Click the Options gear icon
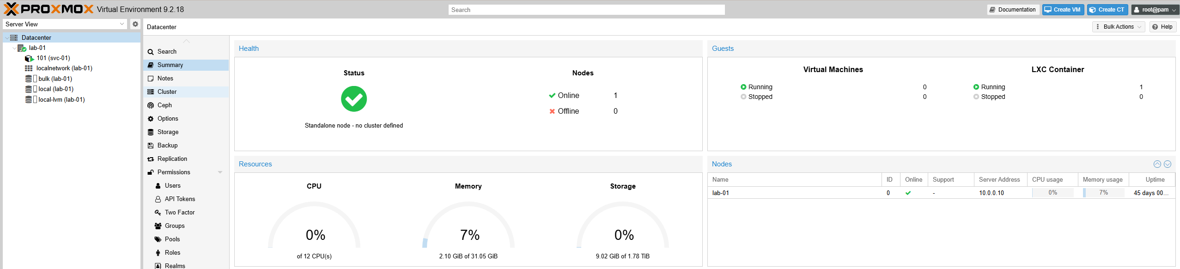Viewport: 1180px width, 269px height. point(151,119)
